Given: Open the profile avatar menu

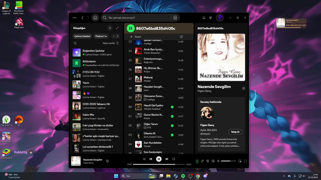Looking at the screenshot, I should tap(220, 18).
